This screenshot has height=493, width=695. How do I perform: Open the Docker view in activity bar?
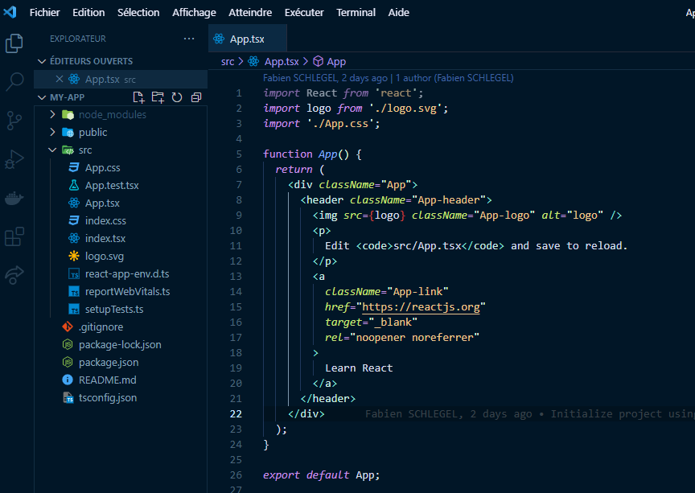[14, 198]
